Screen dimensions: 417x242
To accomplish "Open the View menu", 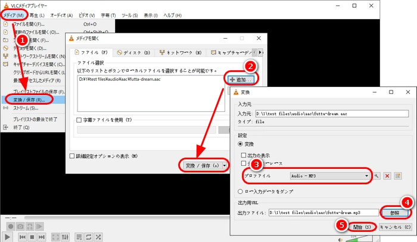I will pos(151,15).
